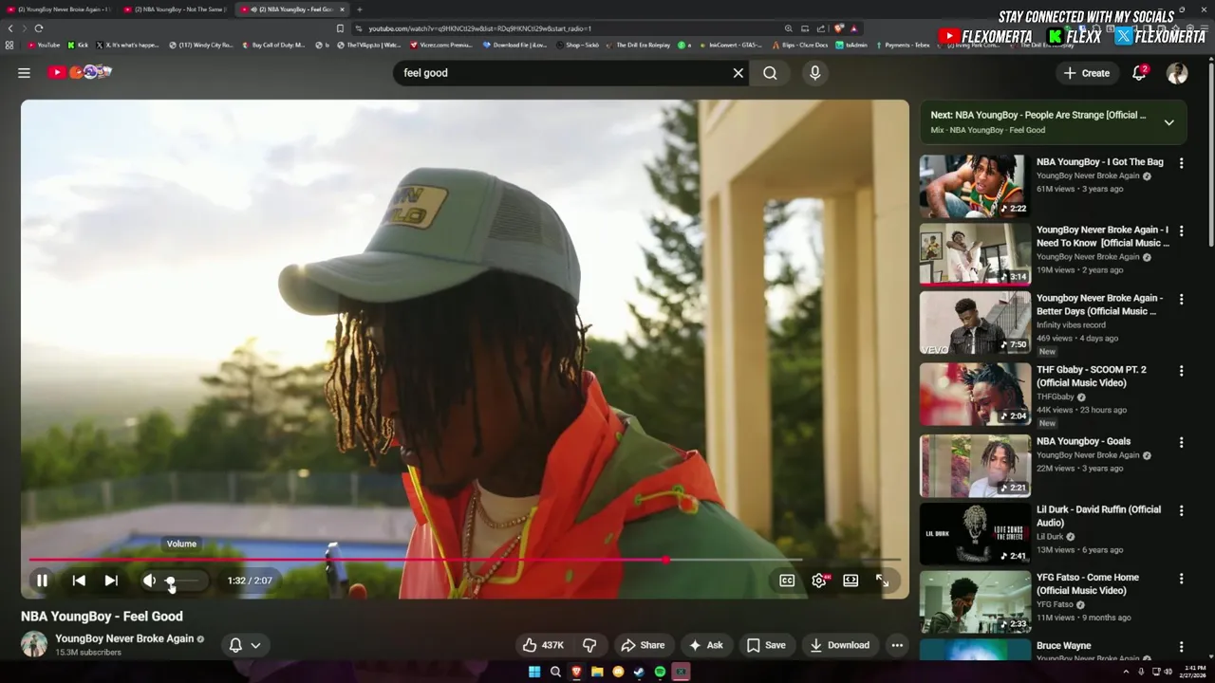The height and width of the screenshot is (683, 1215).
Task: Open more options for I Got The Bag
Action: [x=1181, y=163]
